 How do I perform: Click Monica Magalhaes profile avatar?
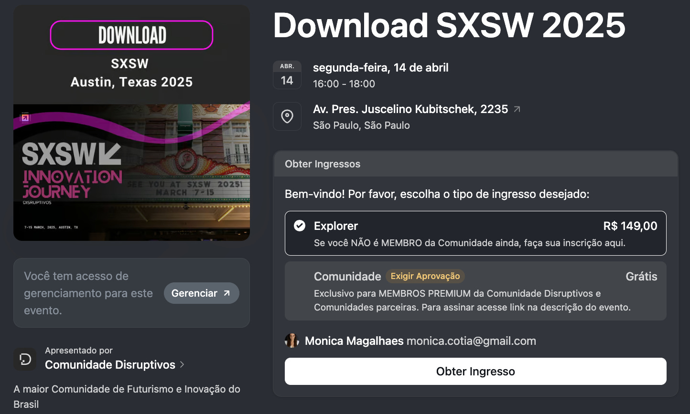tap(292, 341)
